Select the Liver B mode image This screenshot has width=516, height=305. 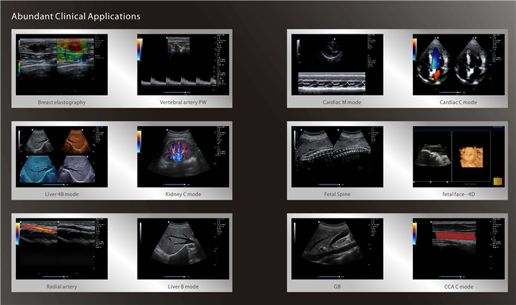[x=180, y=249]
